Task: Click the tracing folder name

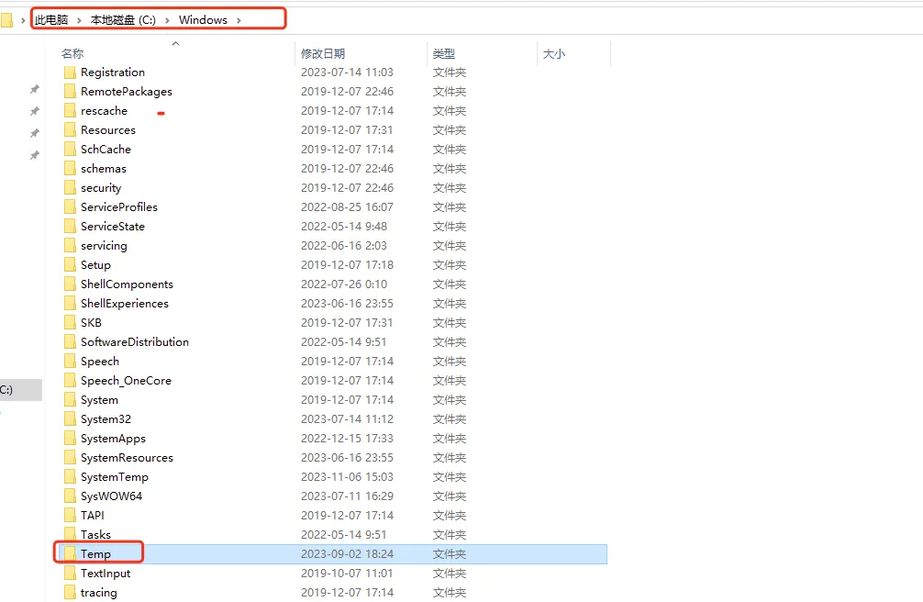Action: coord(98,592)
